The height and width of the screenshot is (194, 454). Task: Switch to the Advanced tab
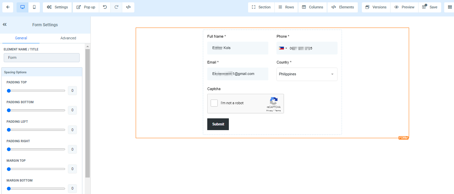point(68,38)
